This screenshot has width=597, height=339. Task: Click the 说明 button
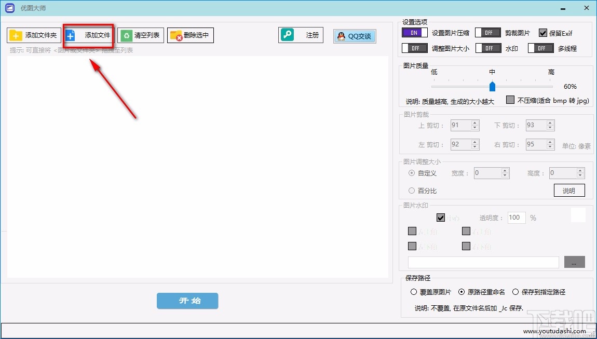pos(569,190)
